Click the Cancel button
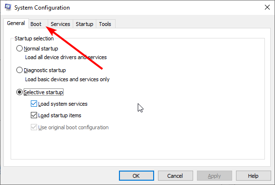 pos(175,176)
